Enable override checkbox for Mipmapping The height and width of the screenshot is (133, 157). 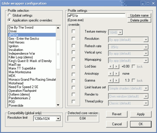pos(73,59)
